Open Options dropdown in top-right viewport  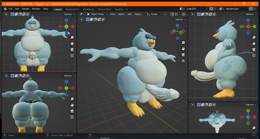[251, 14]
